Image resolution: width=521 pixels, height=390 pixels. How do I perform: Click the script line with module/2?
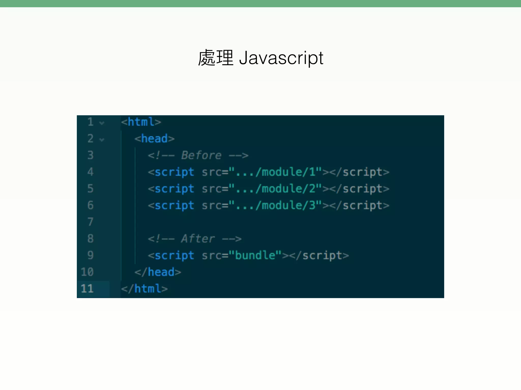point(269,189)
